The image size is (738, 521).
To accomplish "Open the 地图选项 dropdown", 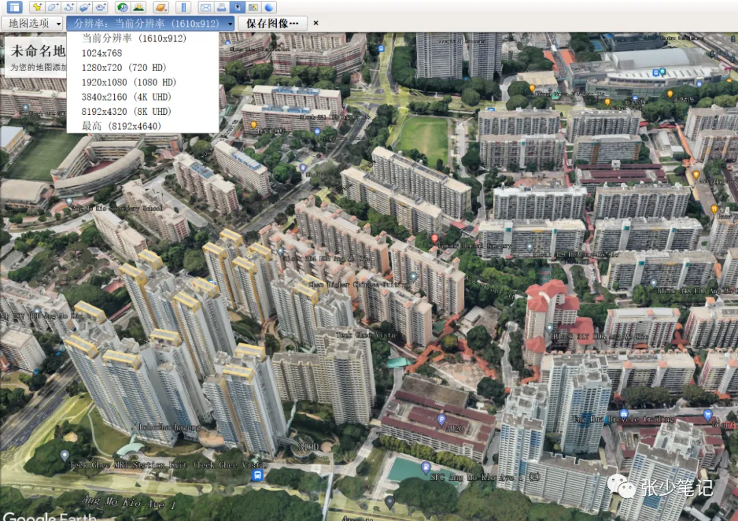I will [x=33, y=23].
